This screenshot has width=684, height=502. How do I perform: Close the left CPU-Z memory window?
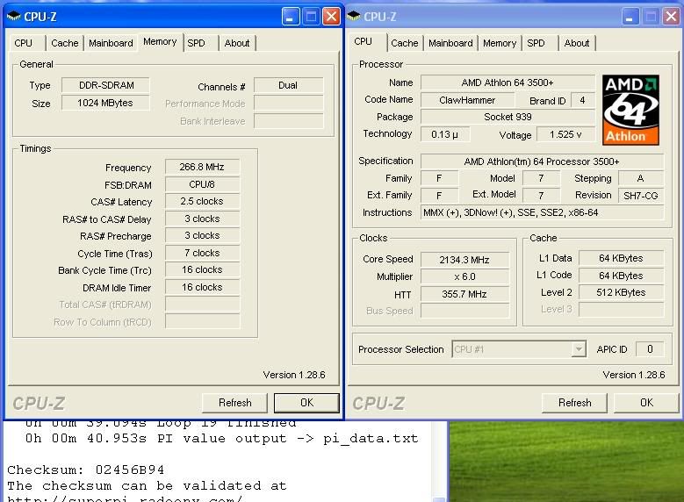(331, 16)
